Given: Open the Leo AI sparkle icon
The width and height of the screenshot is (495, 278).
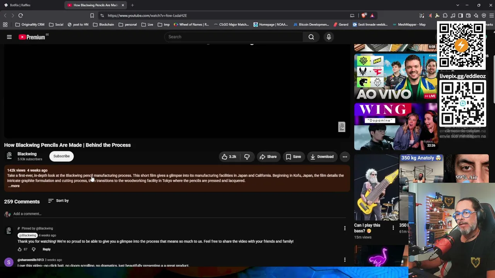Looking at the screenshot, I should click(x=476, y=15).
